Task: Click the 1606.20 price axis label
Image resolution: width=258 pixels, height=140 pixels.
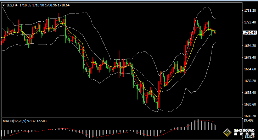Action: (x=250, y=116)
